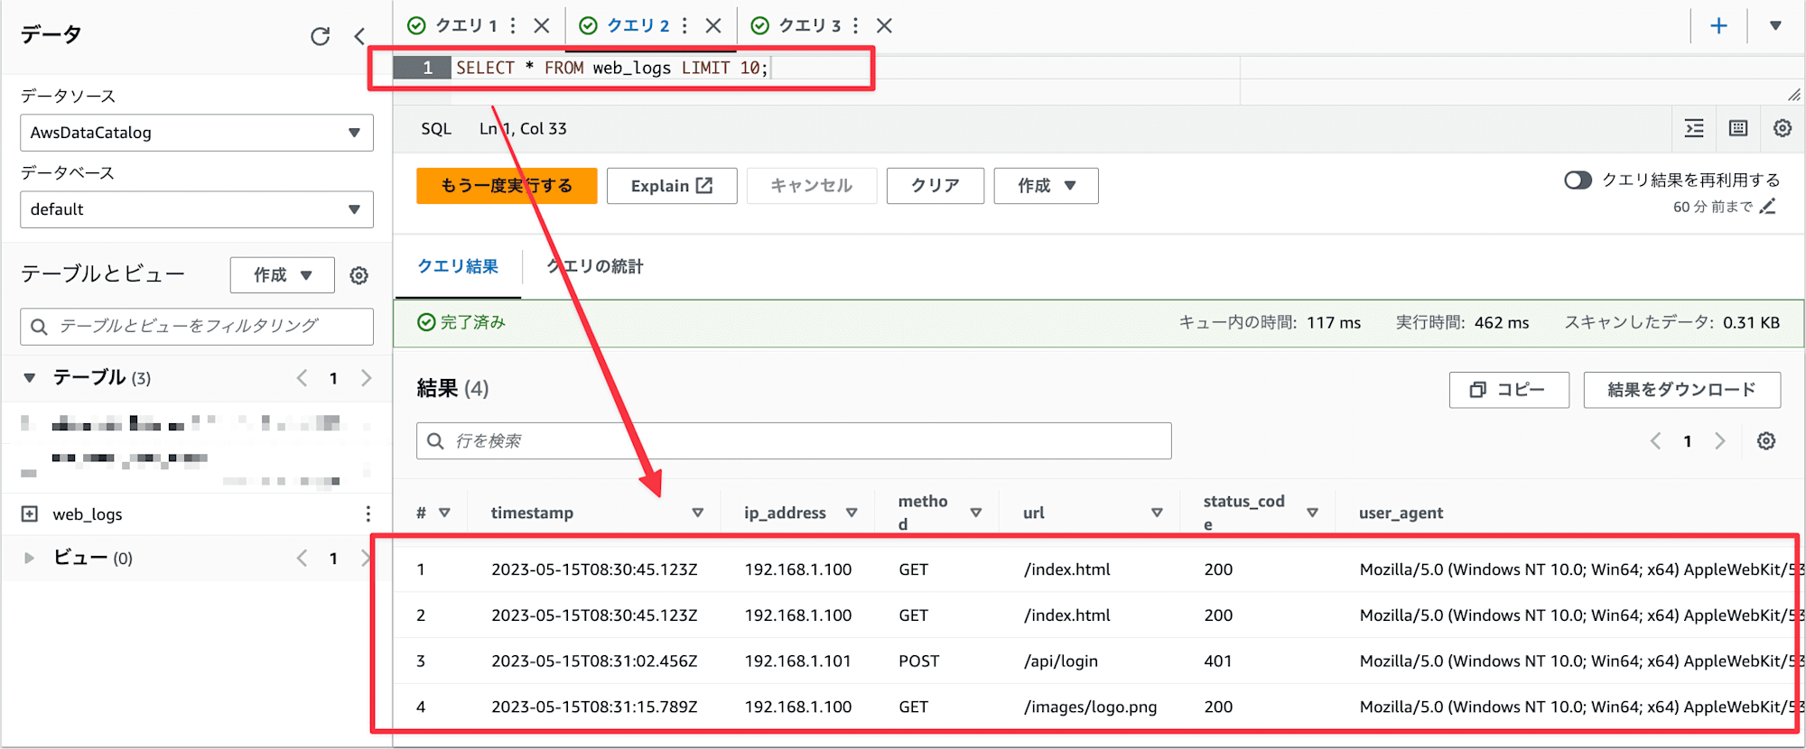The width and height of the screenshot is (1806, 749).
Task: Open editor settings gear
Action: pos(1783,128)
